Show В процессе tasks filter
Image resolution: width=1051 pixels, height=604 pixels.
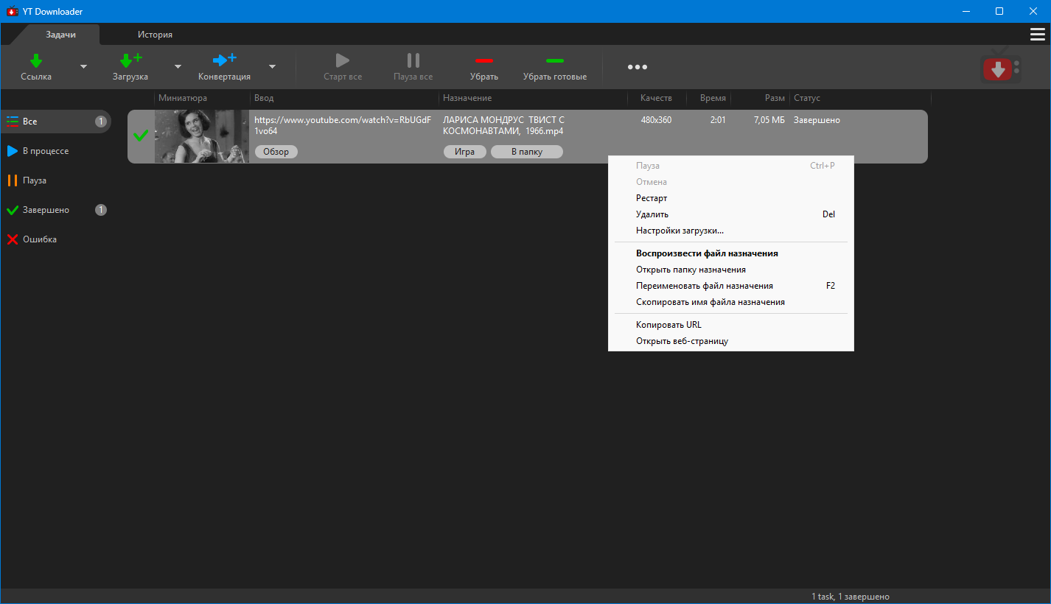click(x=45, y=151)
